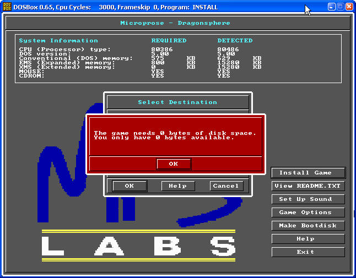
Task: Click 'The game needs 0 bytes' message
Action: coord(175,133)
